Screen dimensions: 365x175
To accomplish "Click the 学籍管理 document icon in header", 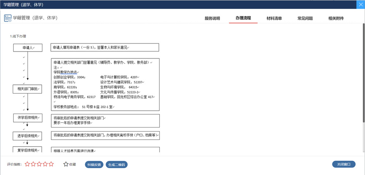I will pos(8,18).
